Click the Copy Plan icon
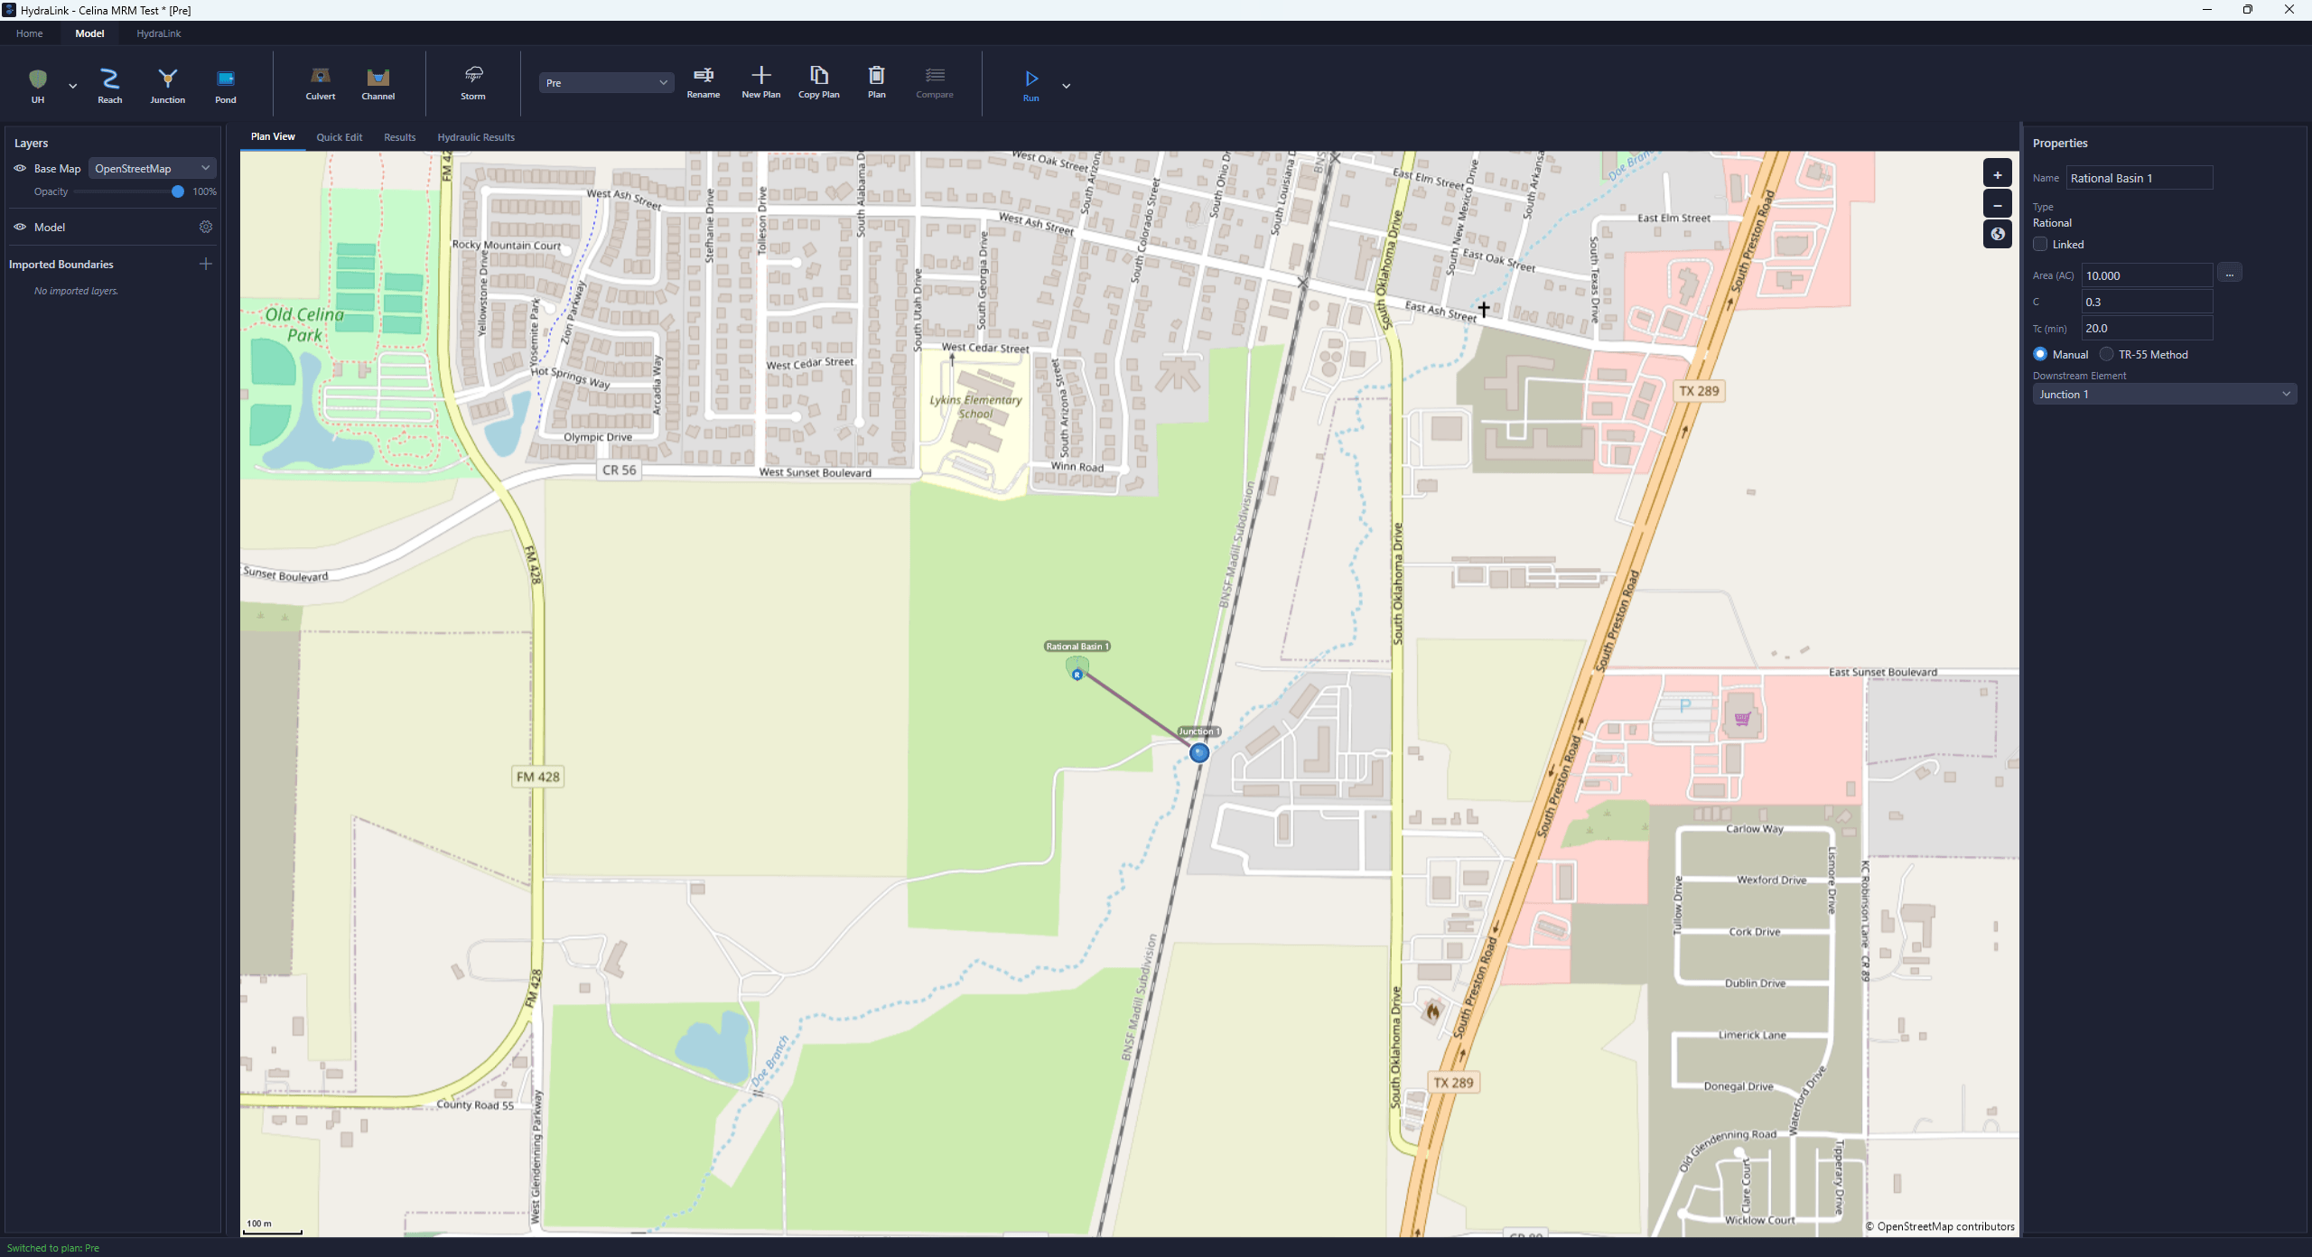Image resolution: width=2312 pixels, height=1257 pixels. point(818,77)
